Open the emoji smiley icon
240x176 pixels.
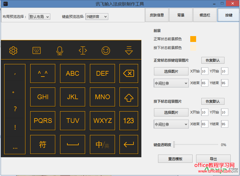click(x=106, y=50)
